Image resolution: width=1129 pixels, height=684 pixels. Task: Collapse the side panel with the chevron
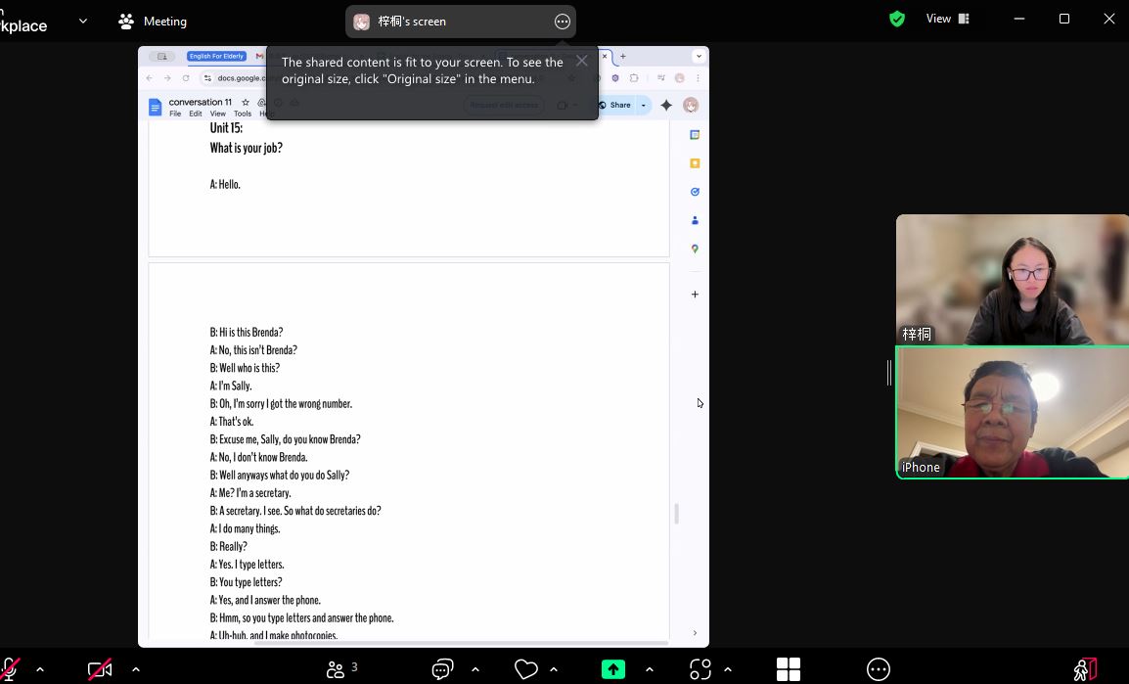695,633
